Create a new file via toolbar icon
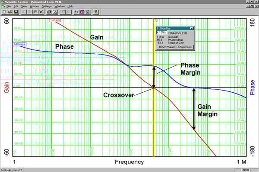This screenshot has height=172, width=259. point(4,12)
